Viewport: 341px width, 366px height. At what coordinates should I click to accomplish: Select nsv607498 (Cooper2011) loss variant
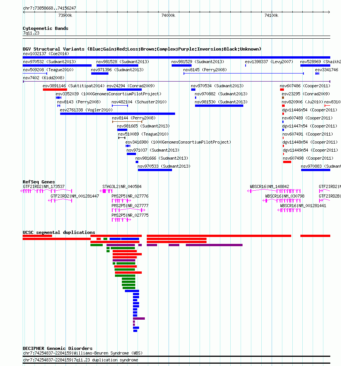[287, 162]
